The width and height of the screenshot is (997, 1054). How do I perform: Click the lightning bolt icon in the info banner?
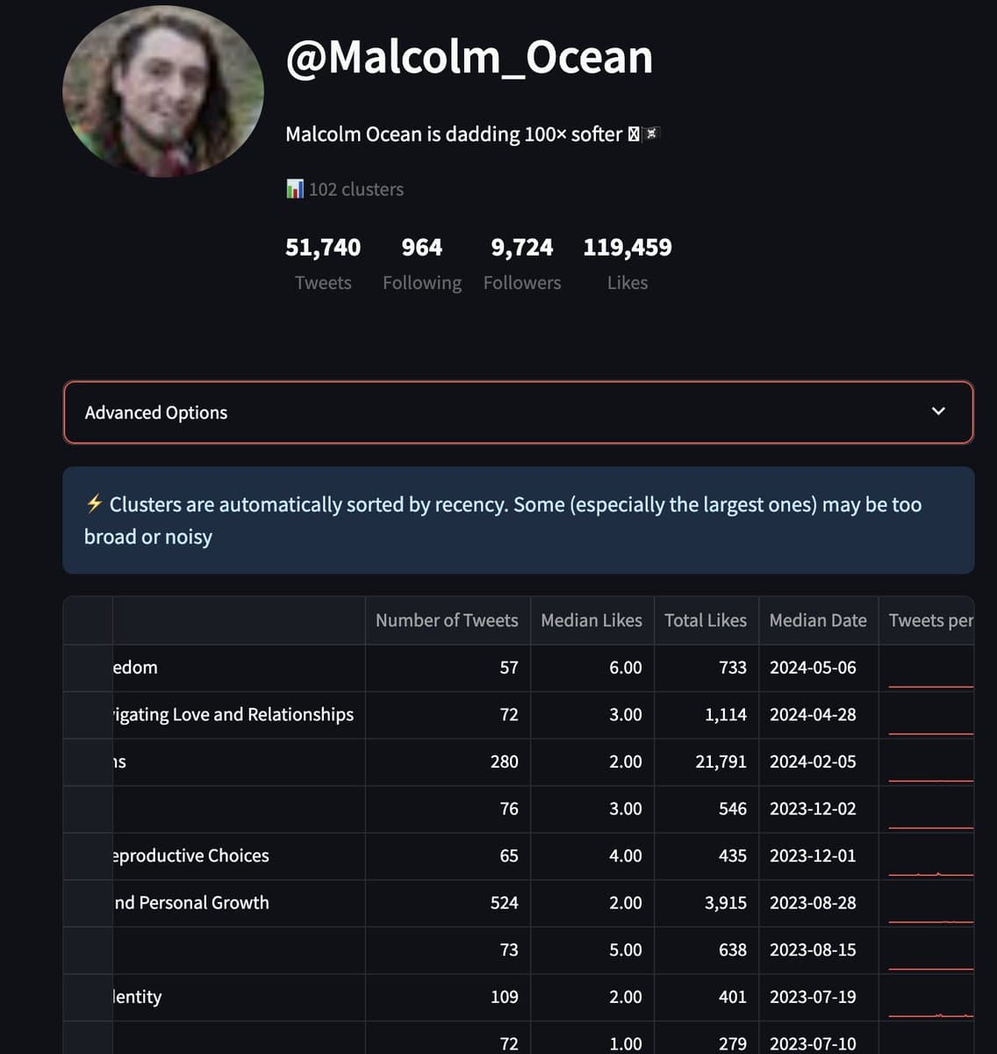pos(94,504)
